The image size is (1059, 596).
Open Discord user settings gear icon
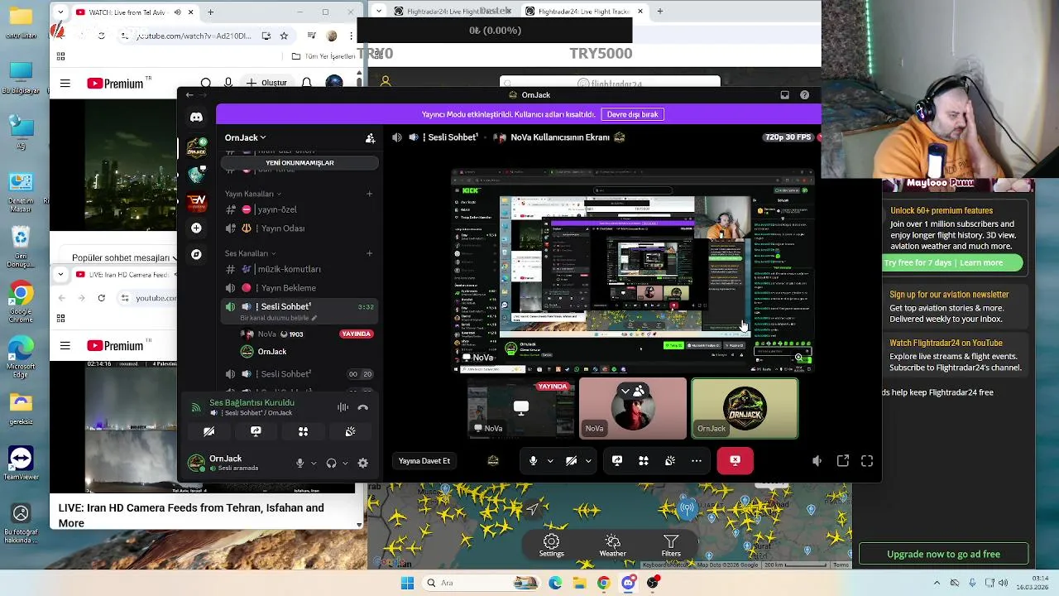(x=362, y=464)
